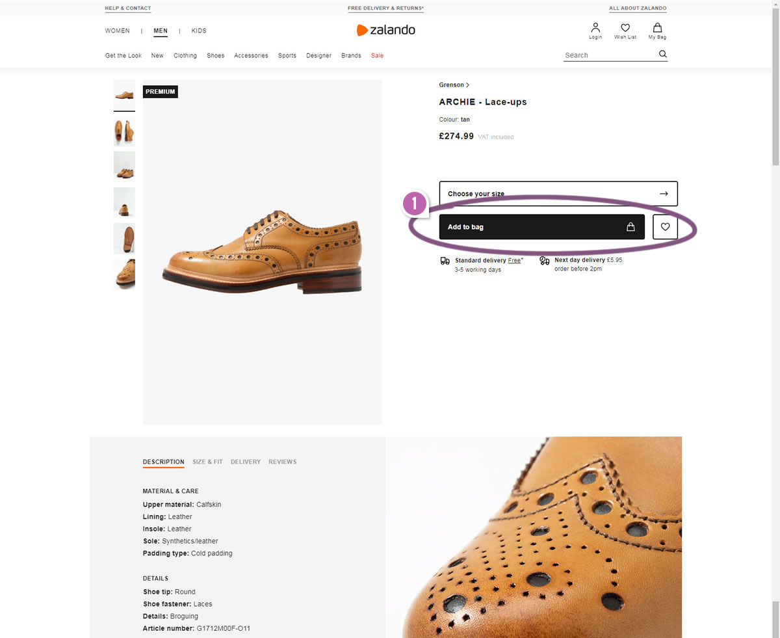
Task: Select the second shoe pair thumbnail
Action: tap(124, 131)
